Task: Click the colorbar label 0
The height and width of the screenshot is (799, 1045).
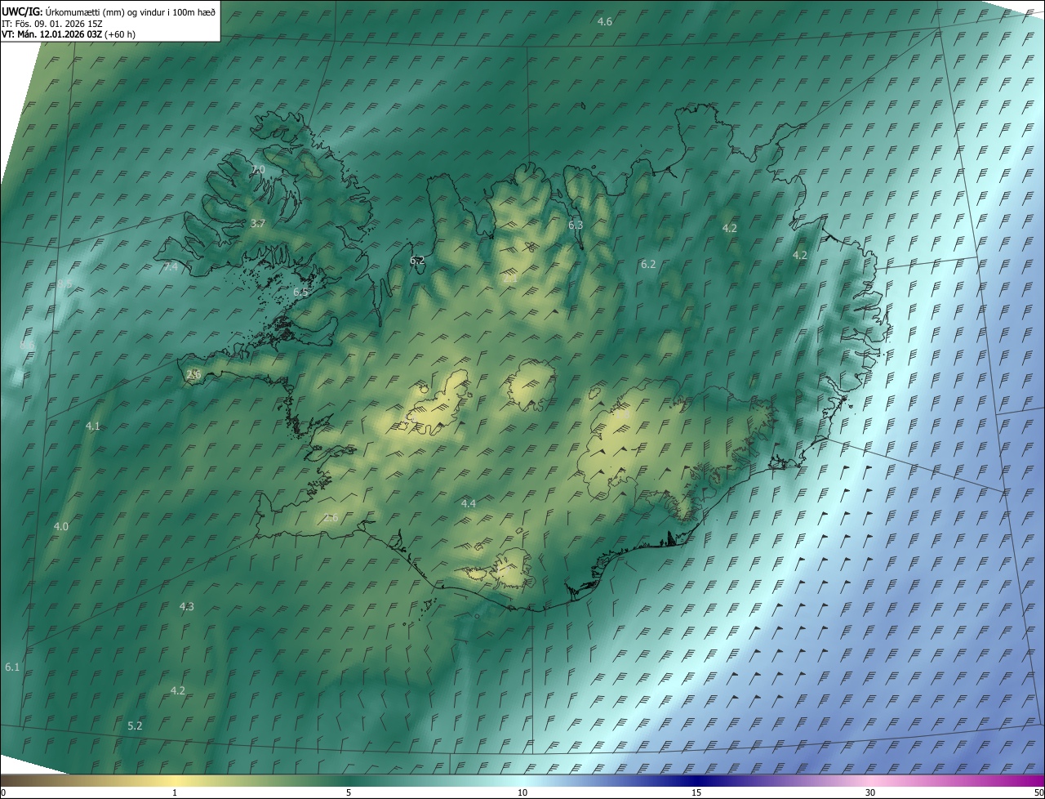Action: 3,792
